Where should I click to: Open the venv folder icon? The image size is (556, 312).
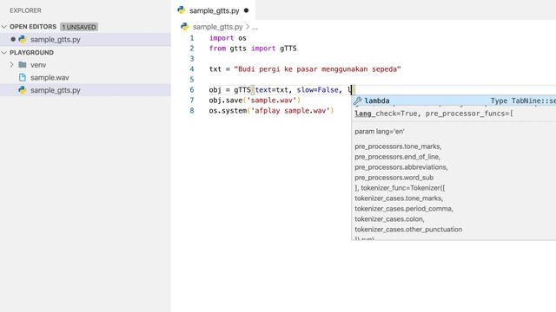pyautogui.click(x=23, y=65)
